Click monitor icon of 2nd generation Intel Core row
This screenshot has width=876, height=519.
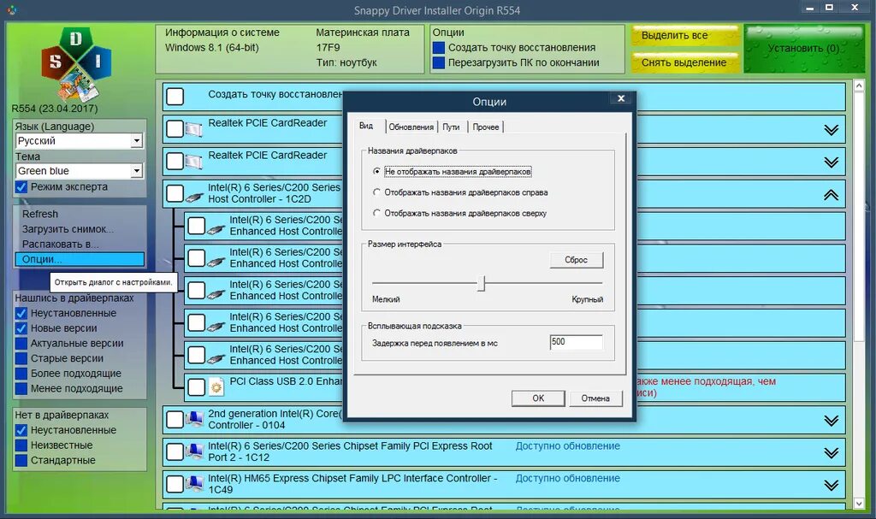click(194, 419)
